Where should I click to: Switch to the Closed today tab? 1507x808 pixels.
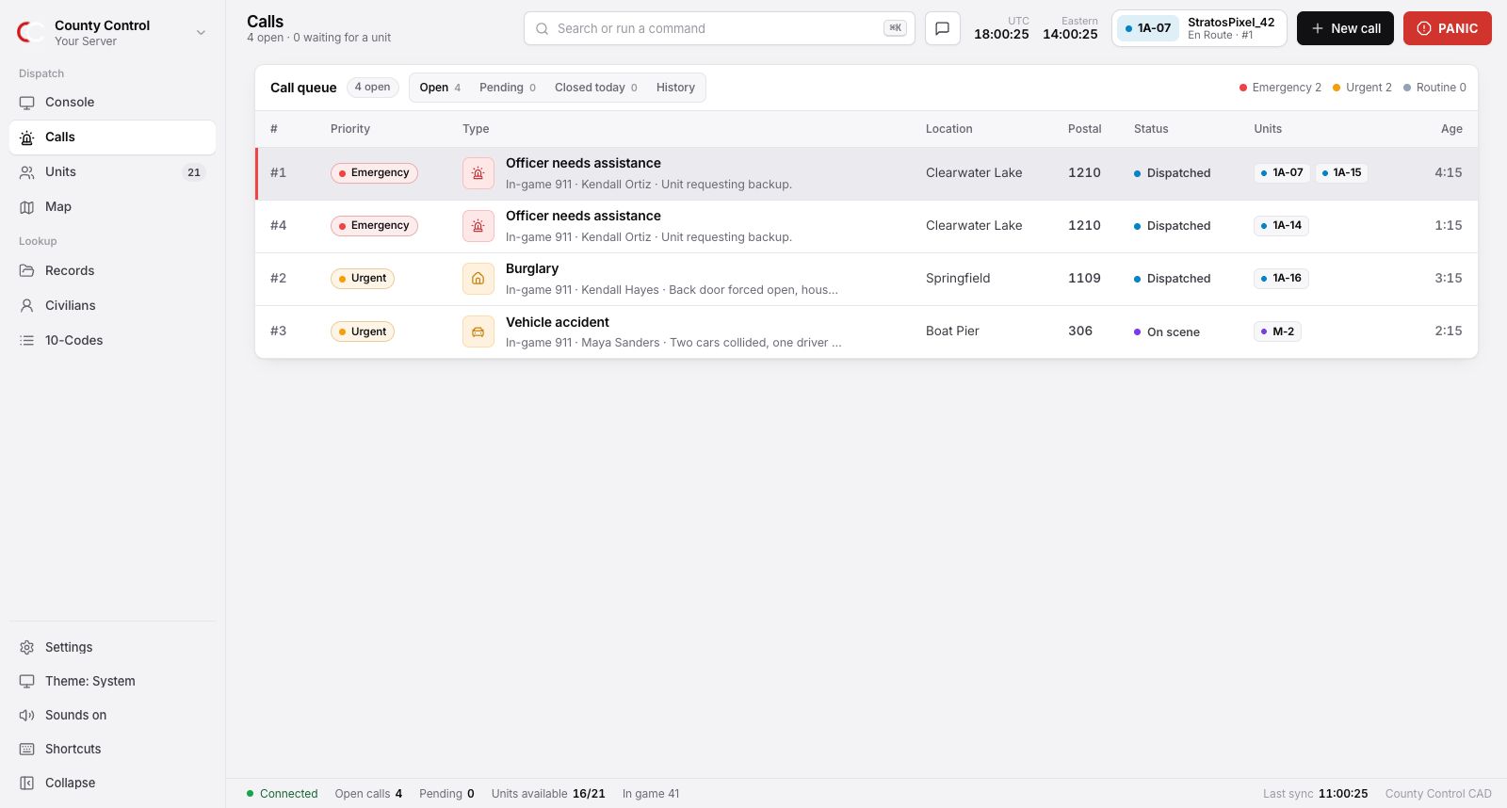coord(596,88)
